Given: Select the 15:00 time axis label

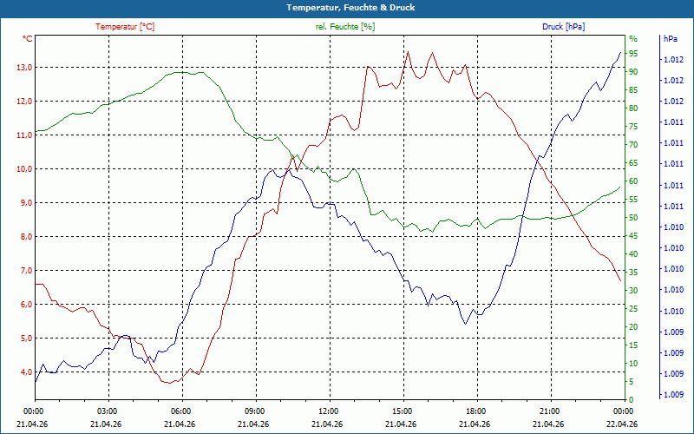Looking at the screenshot, I should [402, 411].
